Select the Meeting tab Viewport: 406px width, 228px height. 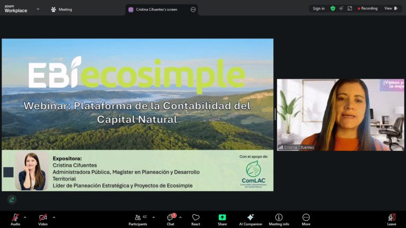(62, 9)
